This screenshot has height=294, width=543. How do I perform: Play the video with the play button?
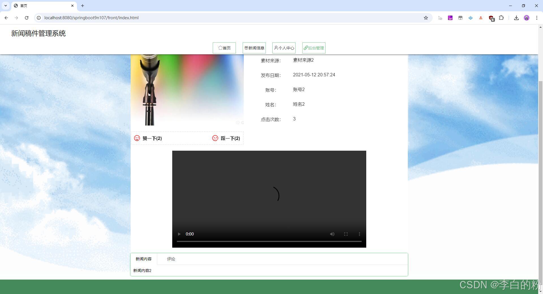[179, 234]
